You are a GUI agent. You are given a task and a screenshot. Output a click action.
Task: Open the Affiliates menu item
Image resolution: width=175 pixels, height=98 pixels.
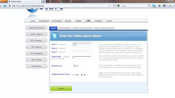tap(78, 21)
